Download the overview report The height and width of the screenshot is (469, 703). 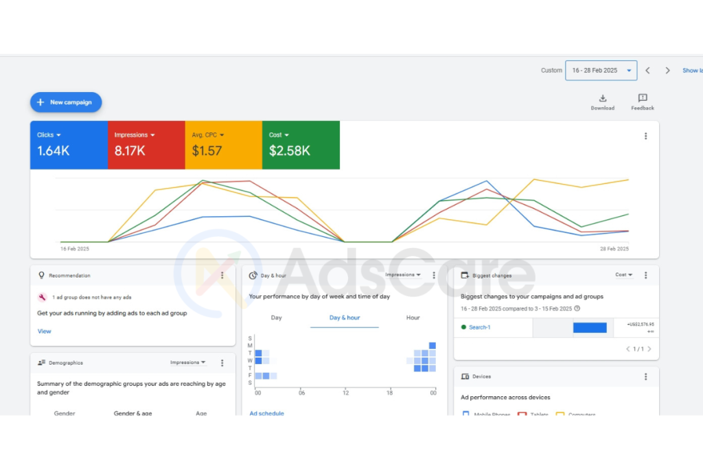603,102
